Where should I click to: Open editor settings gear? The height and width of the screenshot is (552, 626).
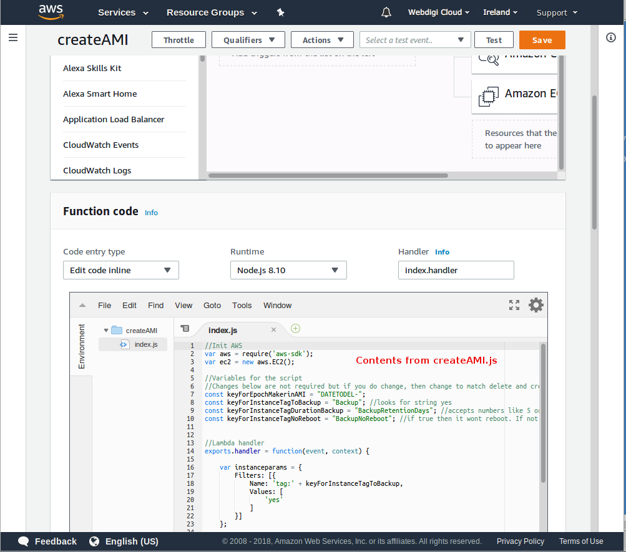536,305
